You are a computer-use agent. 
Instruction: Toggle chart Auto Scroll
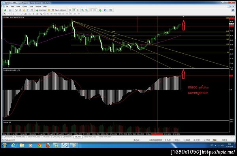tap(92, 10)
